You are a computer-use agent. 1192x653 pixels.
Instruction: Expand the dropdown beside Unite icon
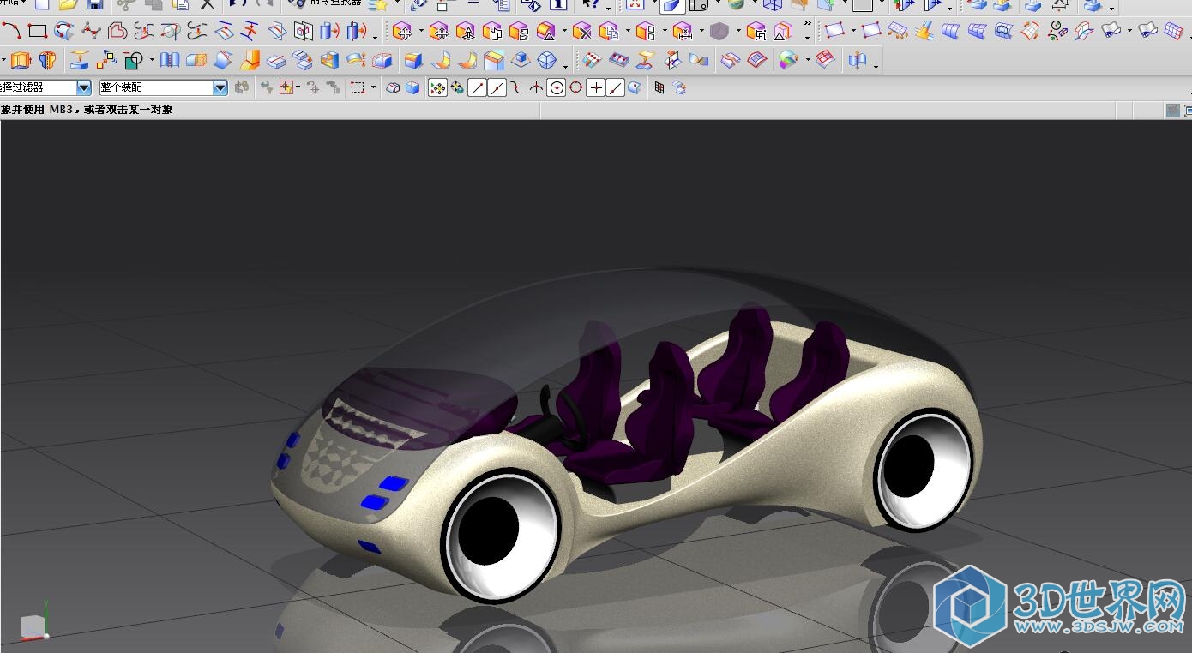[x=152, y=61]
